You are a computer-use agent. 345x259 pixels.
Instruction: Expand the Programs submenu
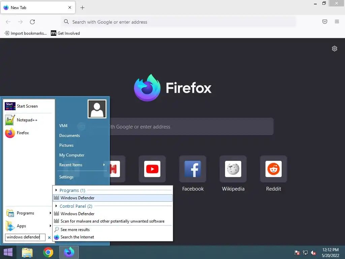pos(29,213)
